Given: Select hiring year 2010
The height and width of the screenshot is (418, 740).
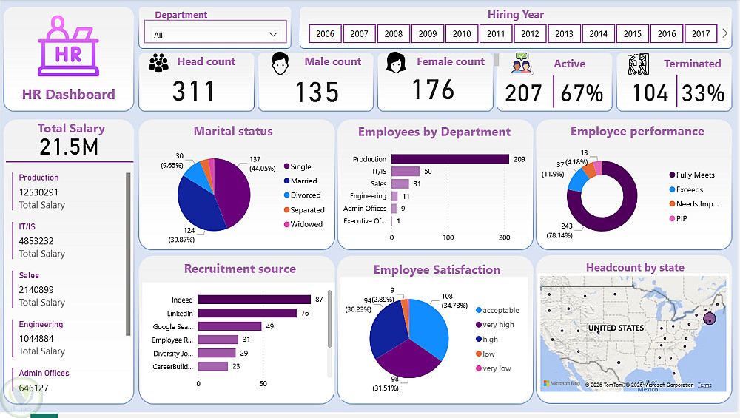Looking at the screenshot, I should click(462, 33).
